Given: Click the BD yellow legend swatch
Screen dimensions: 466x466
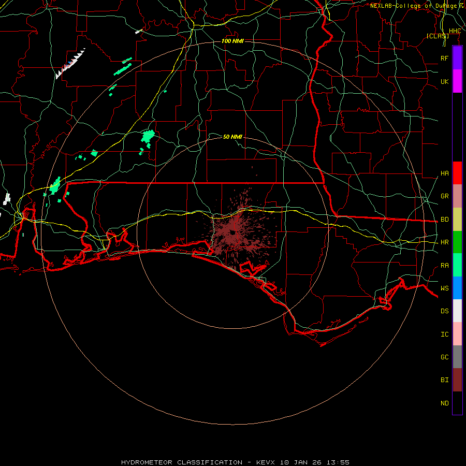Looking at the screenshot, I should [x=457, y=220].
